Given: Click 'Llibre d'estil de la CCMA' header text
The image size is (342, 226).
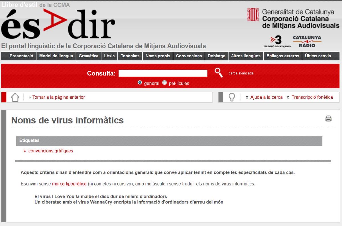Looking at the screenshot, I should 35,5.
